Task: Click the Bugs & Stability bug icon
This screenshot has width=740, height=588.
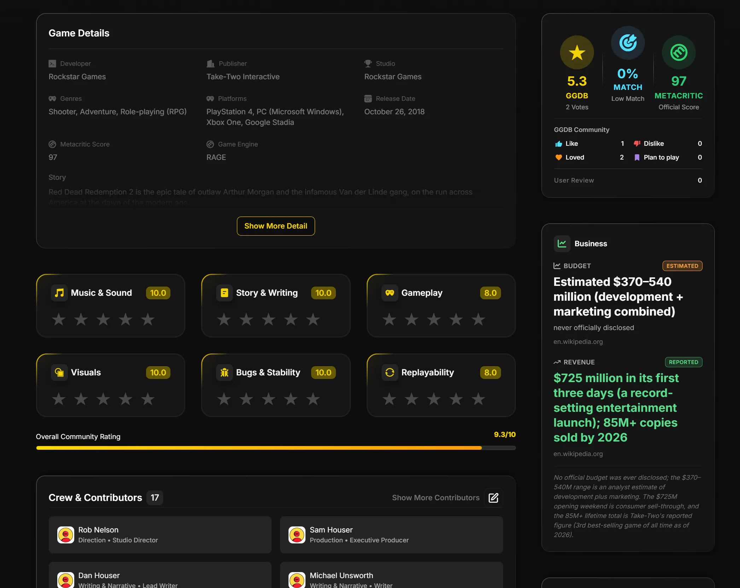Action: click(224, 373)
